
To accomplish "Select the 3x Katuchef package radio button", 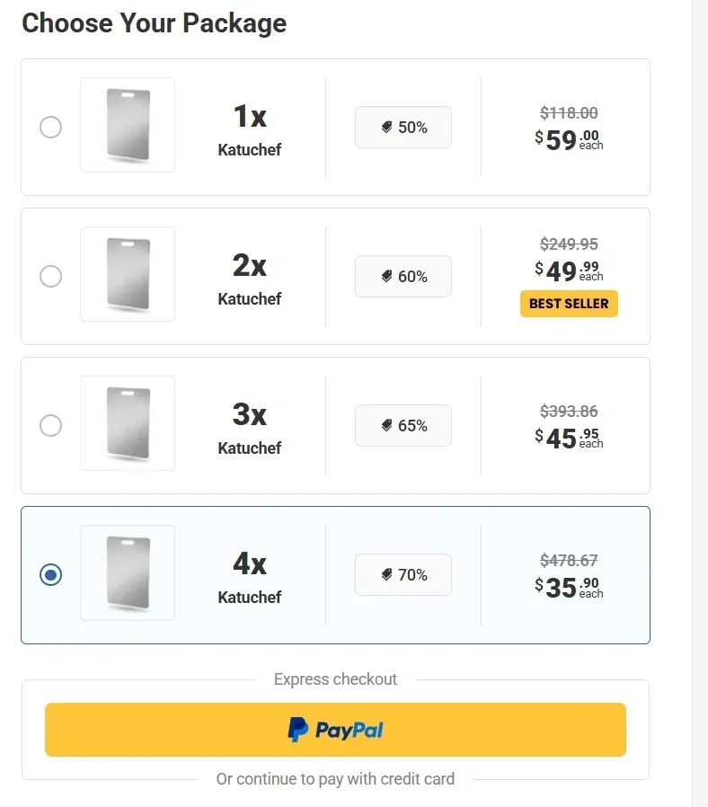I will point(50,425).
